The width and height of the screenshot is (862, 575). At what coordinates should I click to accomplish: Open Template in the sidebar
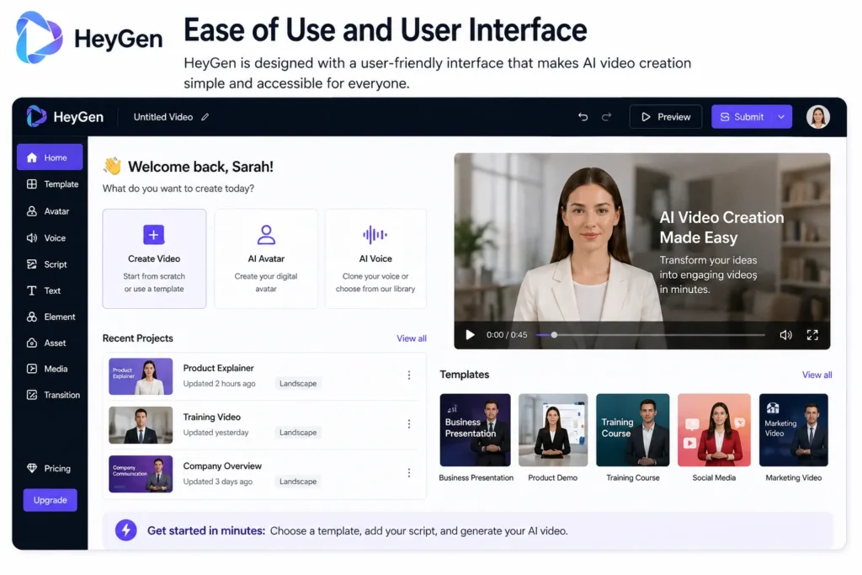(x=53, y=184)
